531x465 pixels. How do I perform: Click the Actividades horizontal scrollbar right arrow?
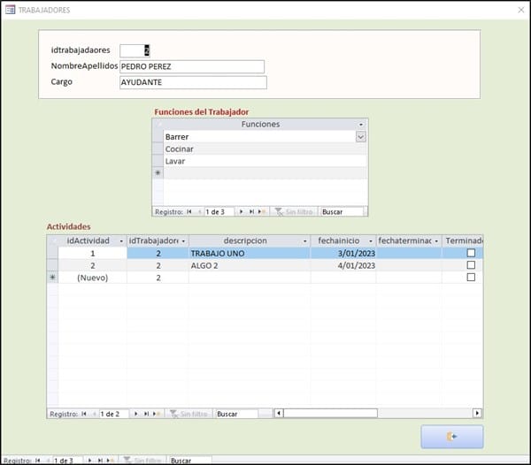pos(477,413)
